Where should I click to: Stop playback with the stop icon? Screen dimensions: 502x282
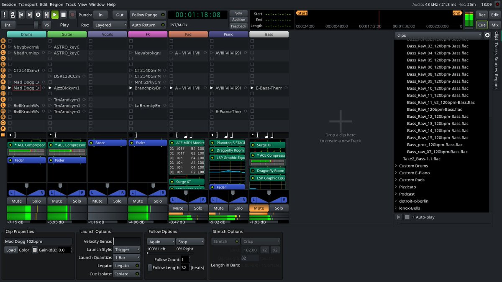coord(64,15)
